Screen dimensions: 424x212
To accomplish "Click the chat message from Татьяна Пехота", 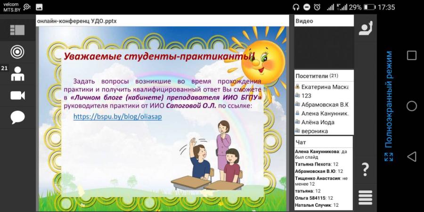I will (317, 164).
